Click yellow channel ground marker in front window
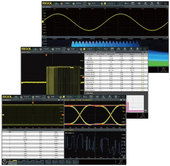Image resolution: width=170 pixels, height=166 pixels. [3, 115]
